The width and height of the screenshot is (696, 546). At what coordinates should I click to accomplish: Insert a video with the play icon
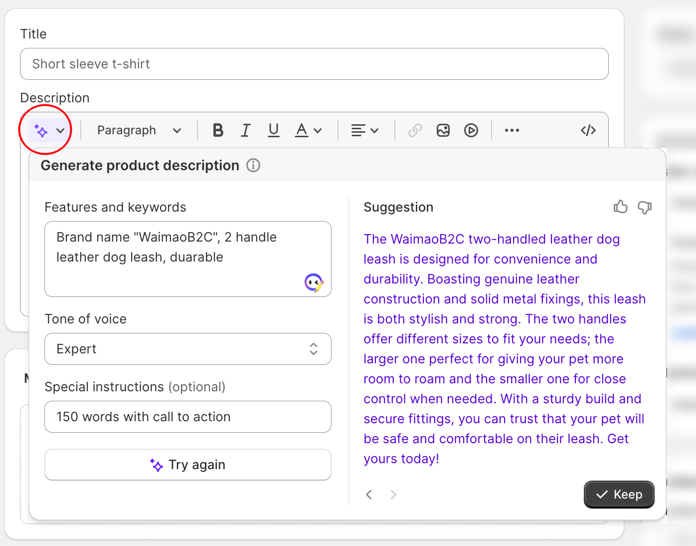tap(471, 131)
